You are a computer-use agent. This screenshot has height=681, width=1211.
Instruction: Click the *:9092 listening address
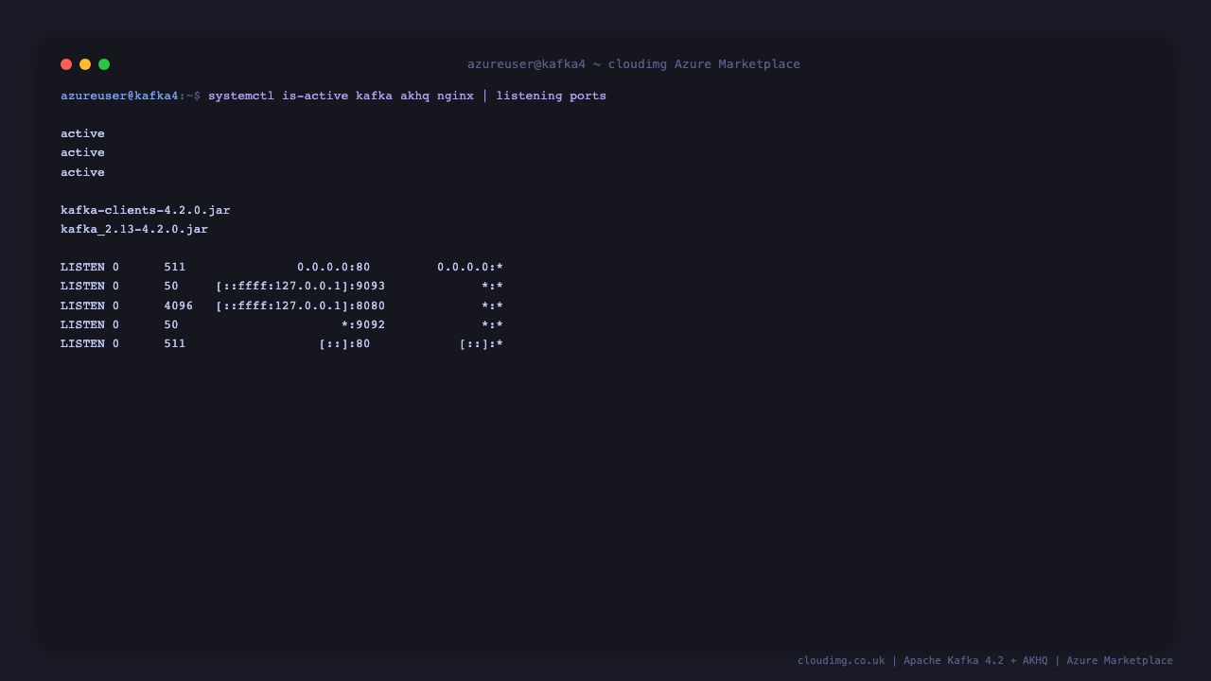(363, 324)
